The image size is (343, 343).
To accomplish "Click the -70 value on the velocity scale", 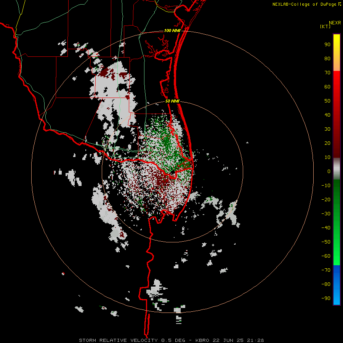I will [326, 270].
